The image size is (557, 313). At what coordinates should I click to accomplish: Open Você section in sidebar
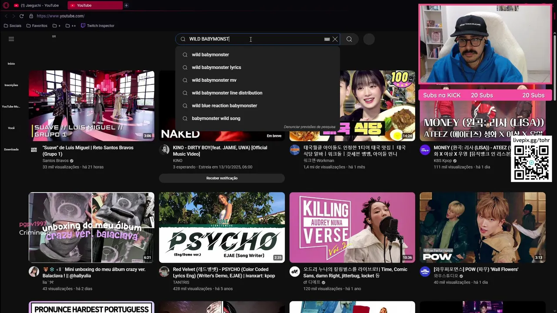click(11, 128)
